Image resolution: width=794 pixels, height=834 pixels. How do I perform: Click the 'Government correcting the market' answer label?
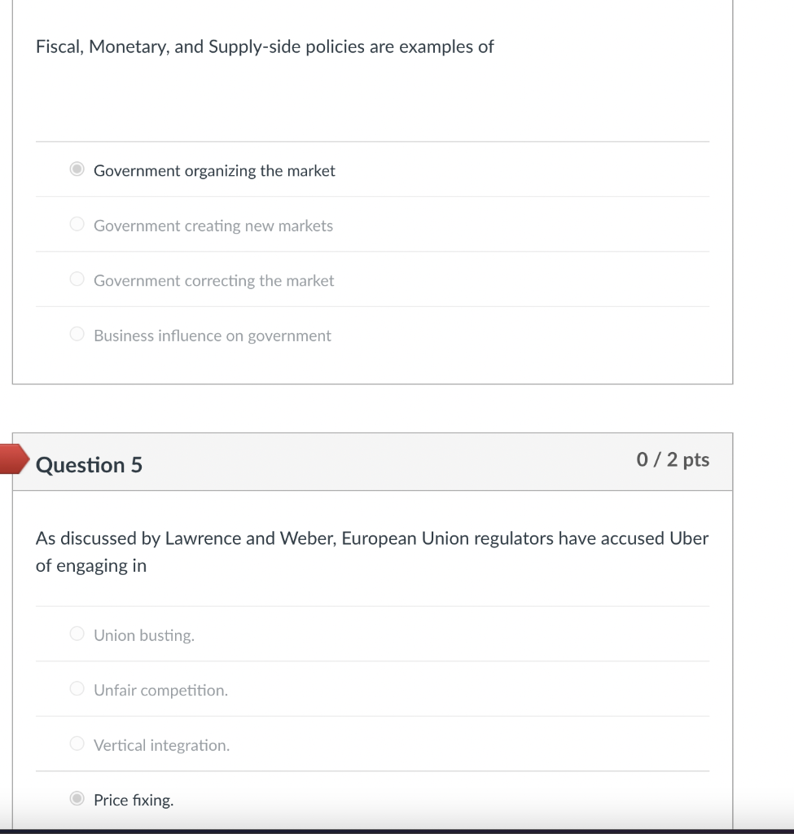(x=213, y=281)
